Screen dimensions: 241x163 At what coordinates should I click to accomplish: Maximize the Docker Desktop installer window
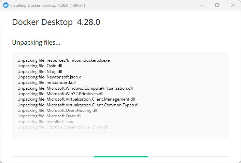click(217, 5)
